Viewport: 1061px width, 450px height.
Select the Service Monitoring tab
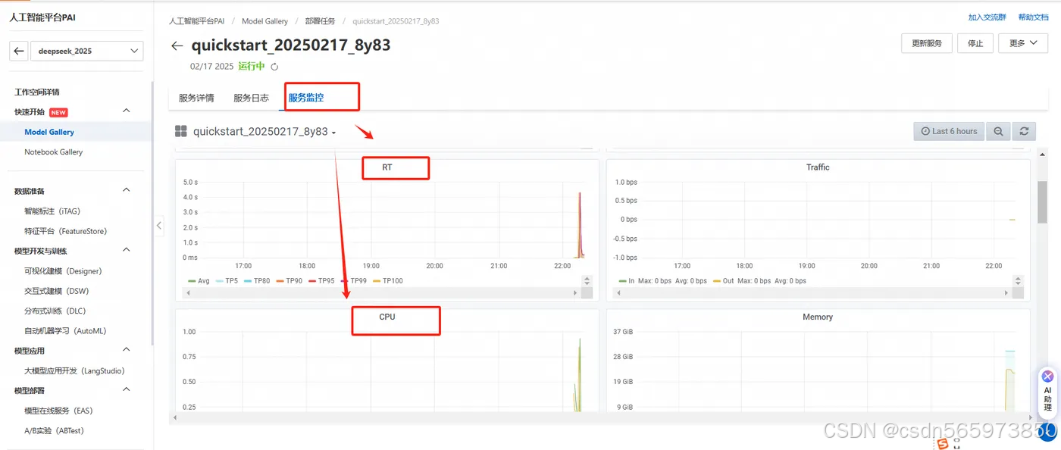click(306, 98)
